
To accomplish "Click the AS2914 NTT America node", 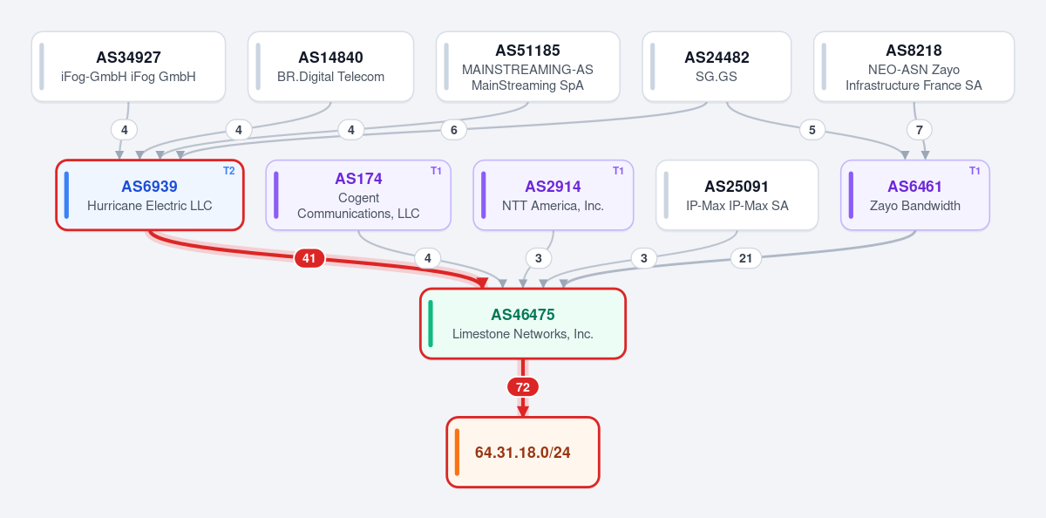I will tap(553, 195).
